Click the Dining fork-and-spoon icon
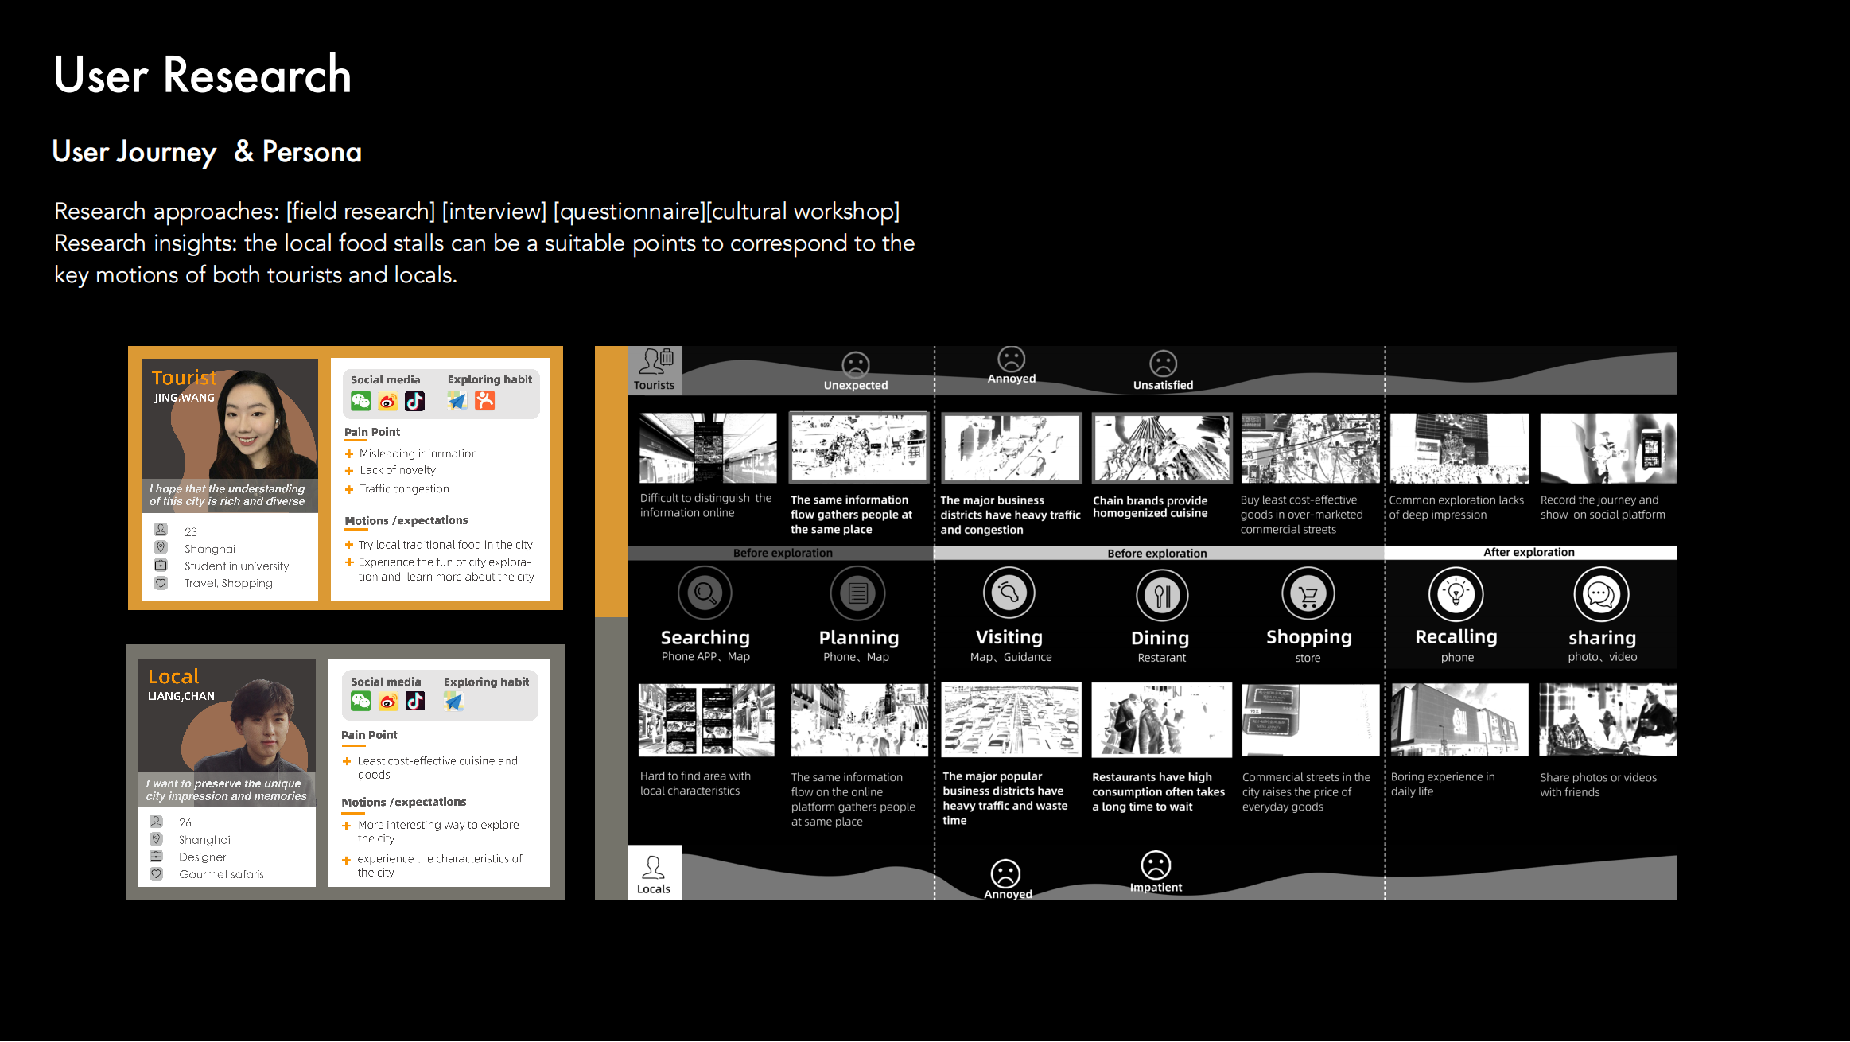The width and height of the screenshot is (1850, 1042). [1162, 595]
